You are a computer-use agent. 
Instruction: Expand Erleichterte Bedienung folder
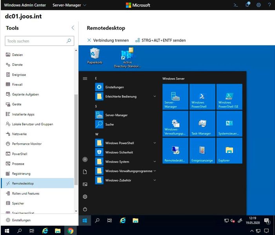(x=126, y=96)
